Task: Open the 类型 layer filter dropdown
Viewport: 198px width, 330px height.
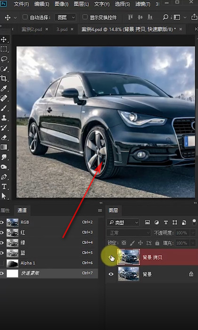Action: [123, 223]
